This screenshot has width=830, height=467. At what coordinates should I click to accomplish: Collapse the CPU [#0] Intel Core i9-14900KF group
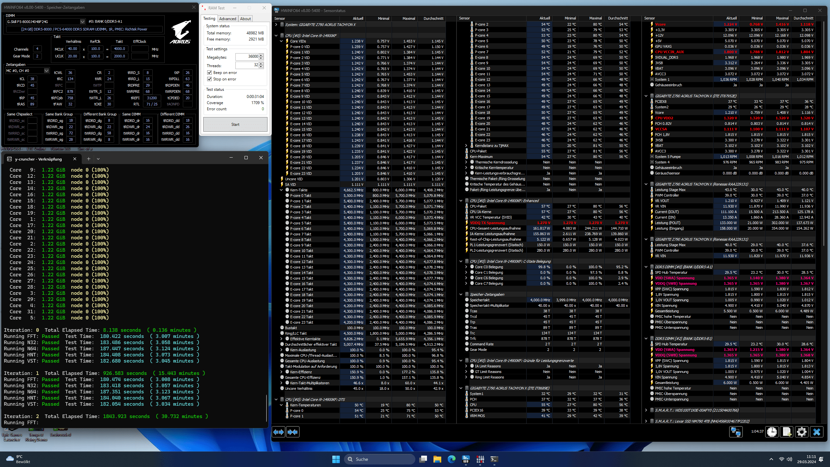click(276, 36)
